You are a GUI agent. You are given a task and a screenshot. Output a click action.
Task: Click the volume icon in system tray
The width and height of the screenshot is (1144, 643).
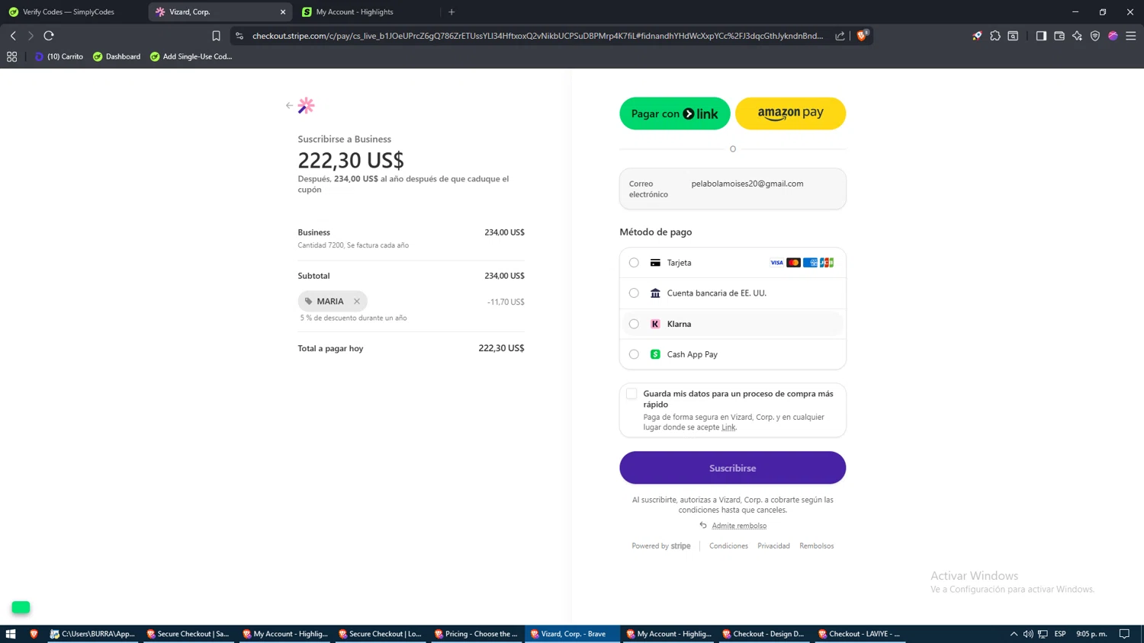[x=1028, y=634]
